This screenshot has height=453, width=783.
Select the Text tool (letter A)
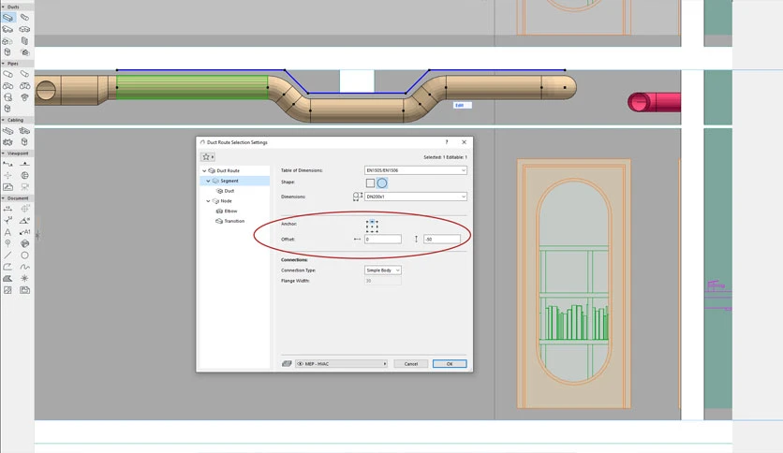point(7,232)
